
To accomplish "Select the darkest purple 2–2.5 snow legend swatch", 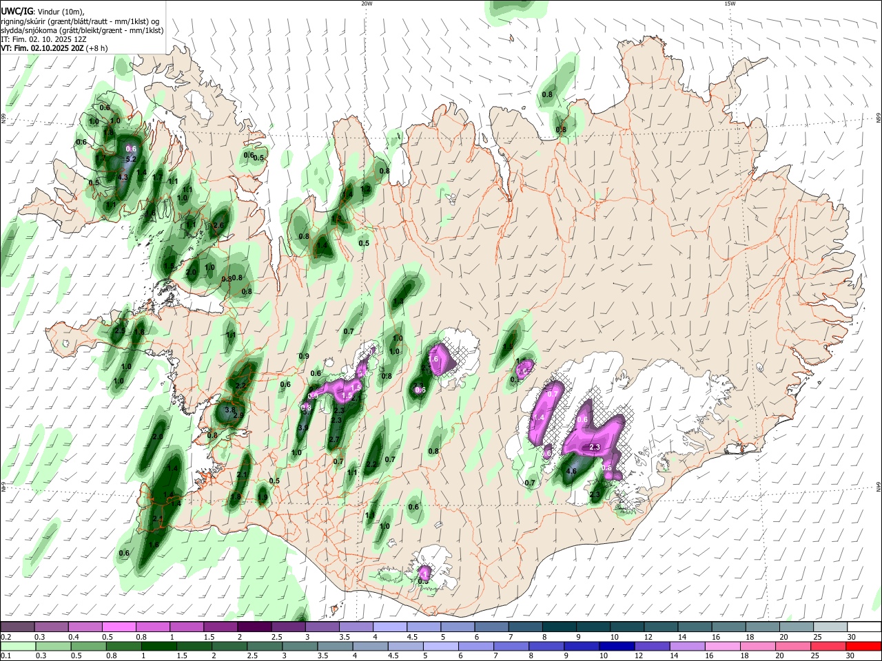I will (x=254, y=627).
